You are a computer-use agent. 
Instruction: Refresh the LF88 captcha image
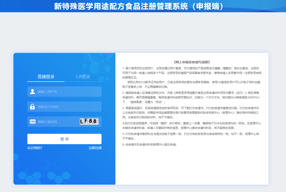[89, 121]
